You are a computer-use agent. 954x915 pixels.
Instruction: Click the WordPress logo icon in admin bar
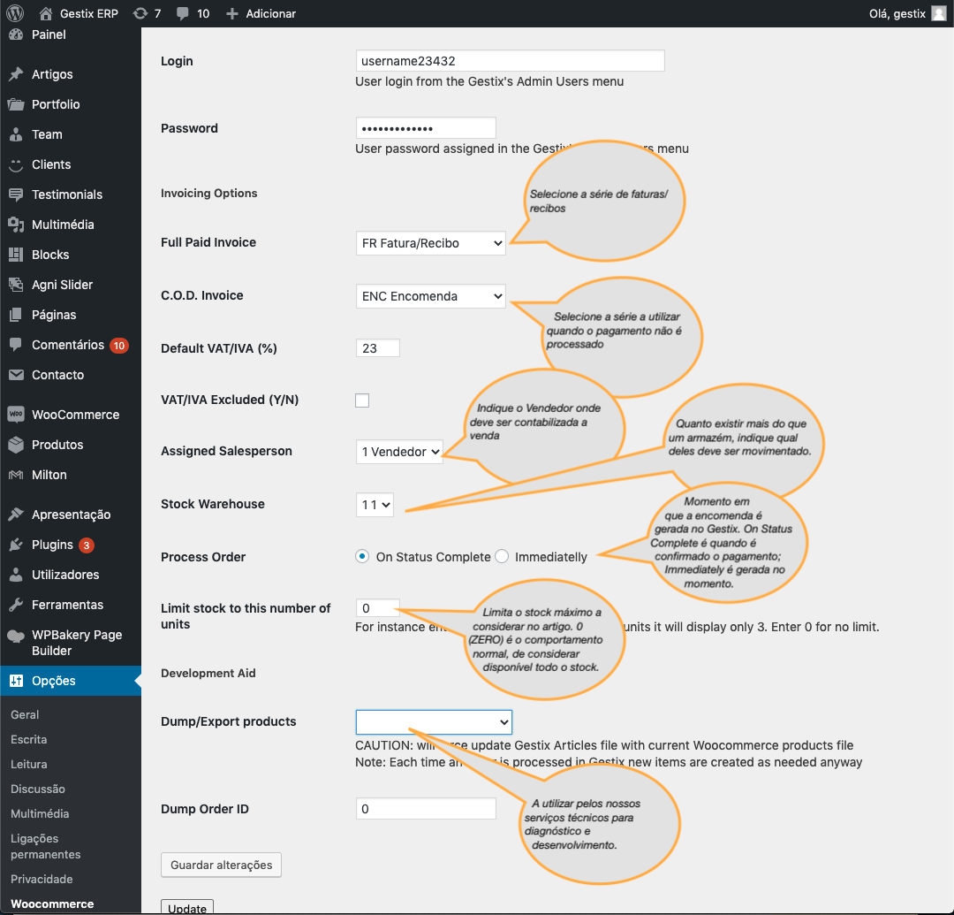tap(15, 13)
